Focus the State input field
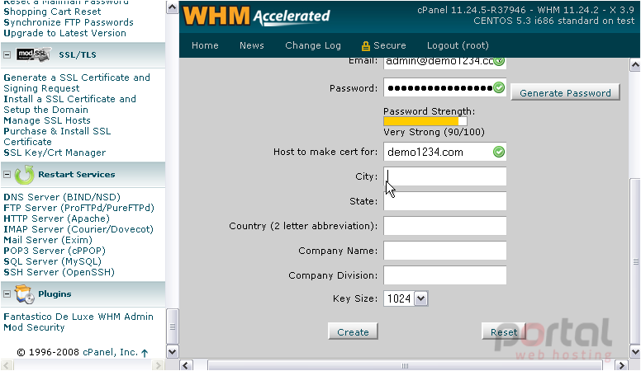641x371 pixels. click(x=444, y=201)
